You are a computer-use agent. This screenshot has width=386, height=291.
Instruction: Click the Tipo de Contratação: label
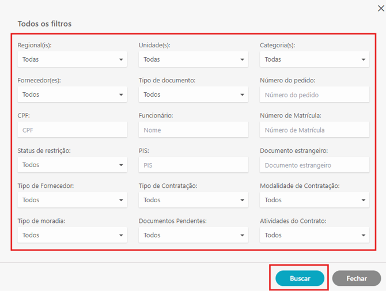click(168, 186)
